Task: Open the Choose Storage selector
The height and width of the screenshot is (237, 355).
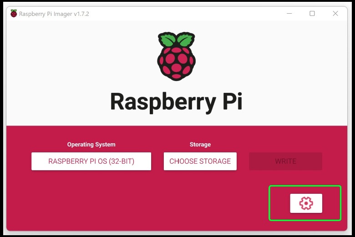Action: 200,161
